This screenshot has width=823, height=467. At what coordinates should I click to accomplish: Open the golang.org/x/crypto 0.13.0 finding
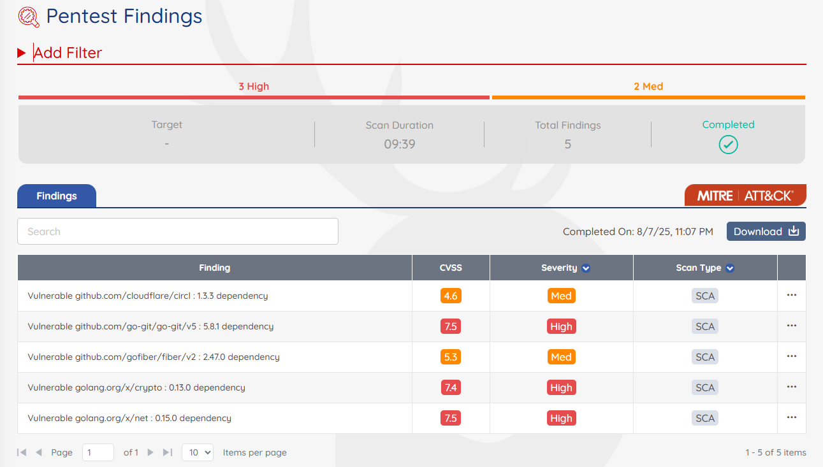click(136, 387)
